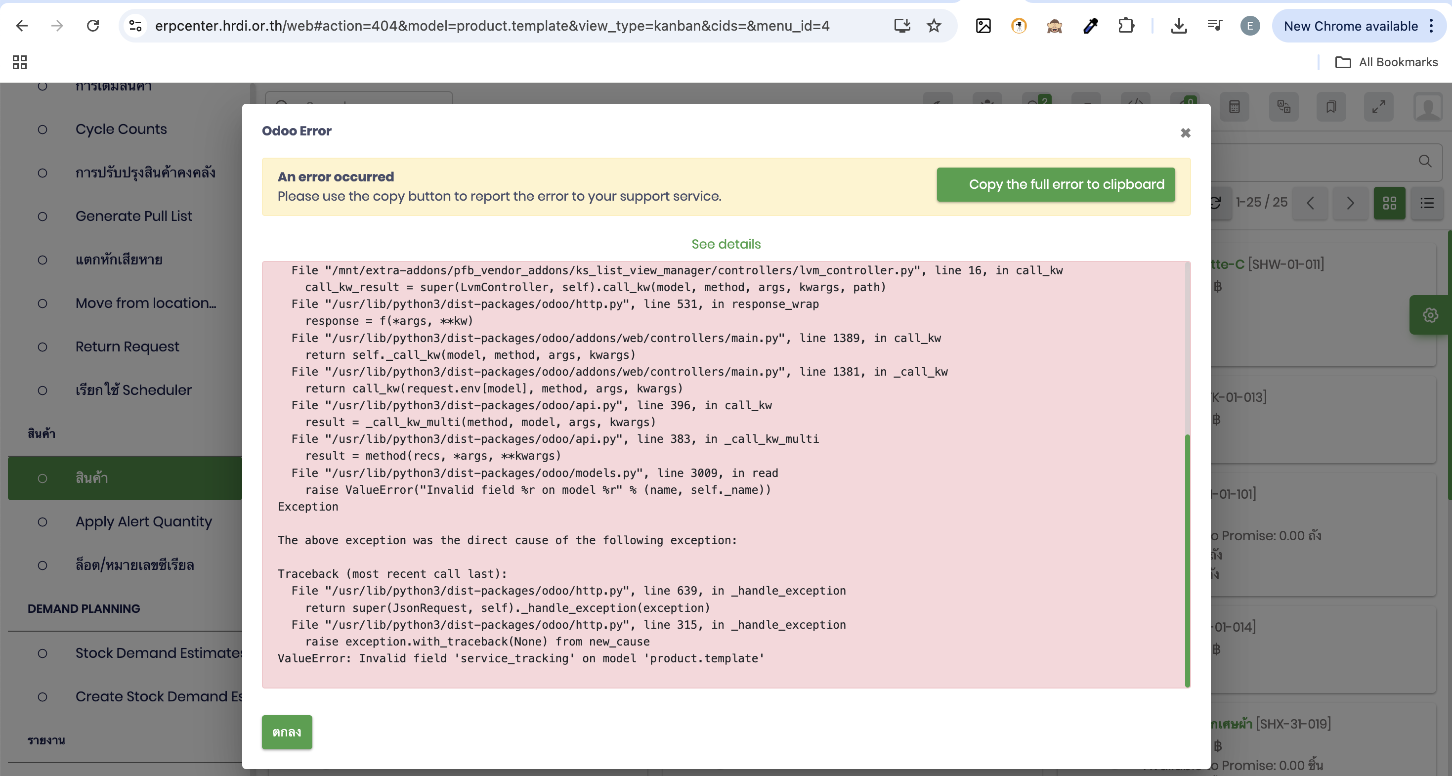Open the settings gear side tab

click(x=1430, y=315)
